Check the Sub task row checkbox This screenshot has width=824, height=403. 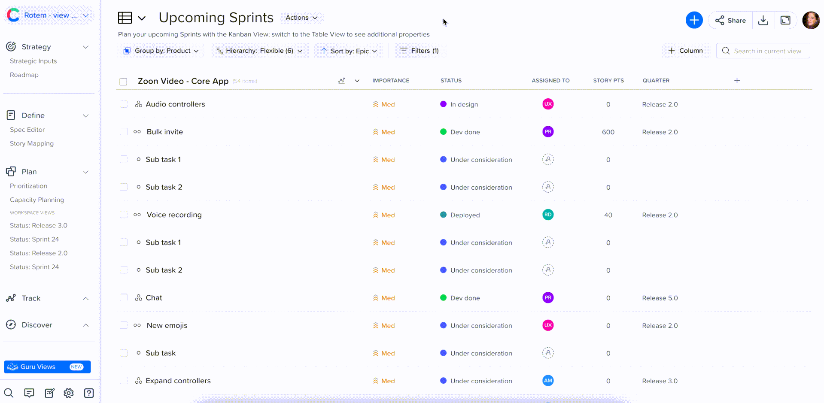tap(124, 353)
